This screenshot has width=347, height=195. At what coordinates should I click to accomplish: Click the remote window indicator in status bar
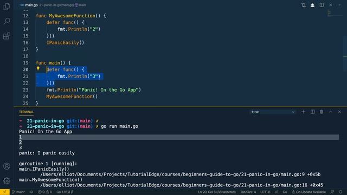(5, 192)
